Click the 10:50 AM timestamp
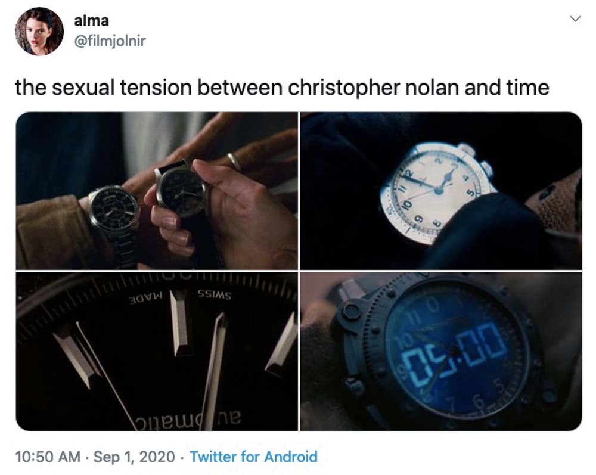This screenshot has width=596, height=475. pos(48,457)
